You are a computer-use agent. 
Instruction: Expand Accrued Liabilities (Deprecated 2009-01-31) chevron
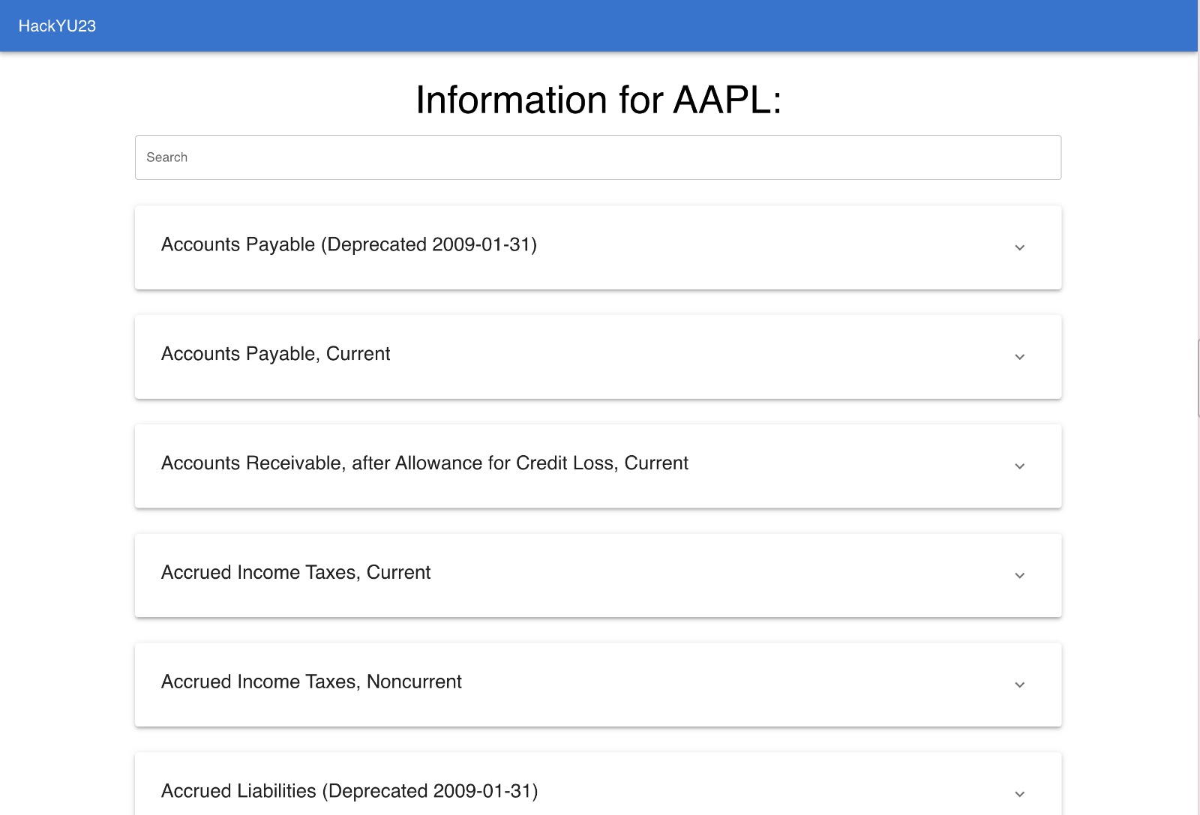(x=1019, y=795)
